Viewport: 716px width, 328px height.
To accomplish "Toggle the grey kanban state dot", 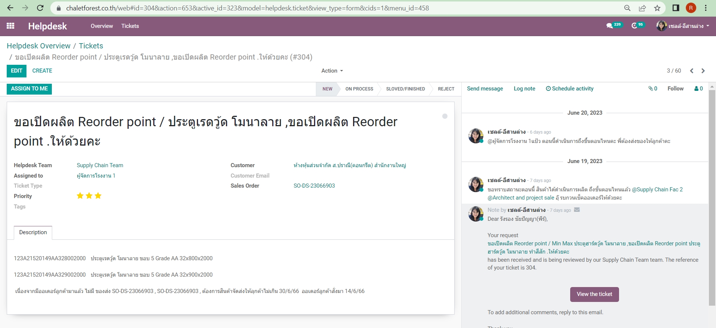I will pos(445,116).
